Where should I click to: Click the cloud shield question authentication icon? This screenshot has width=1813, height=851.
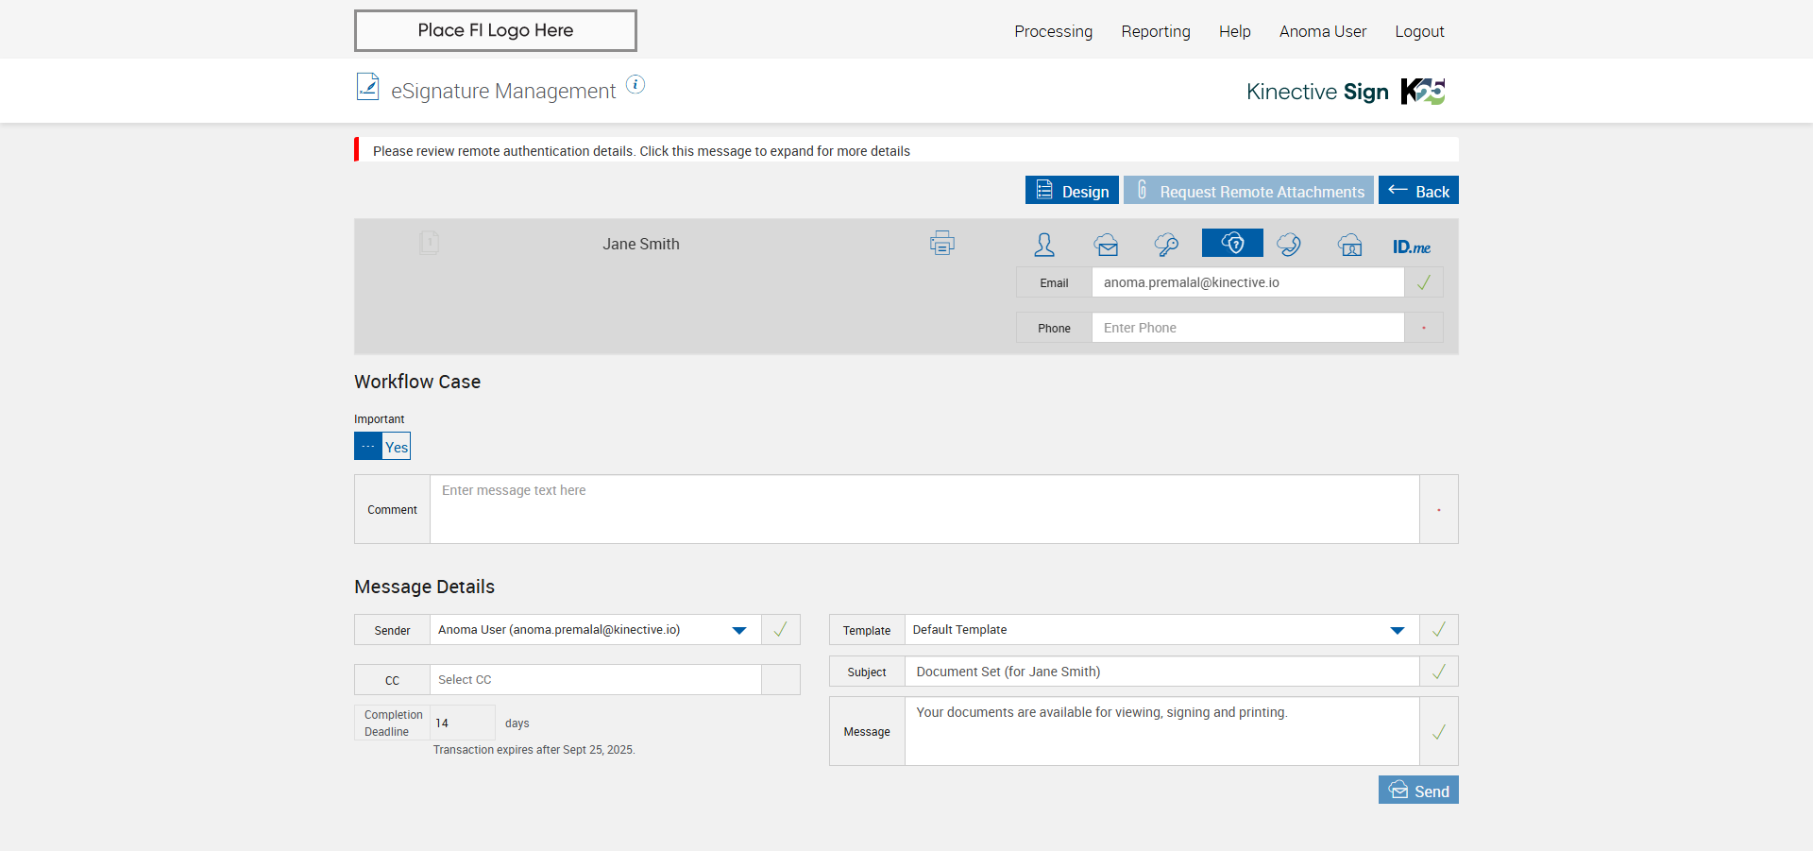(x=1232, y=244)
